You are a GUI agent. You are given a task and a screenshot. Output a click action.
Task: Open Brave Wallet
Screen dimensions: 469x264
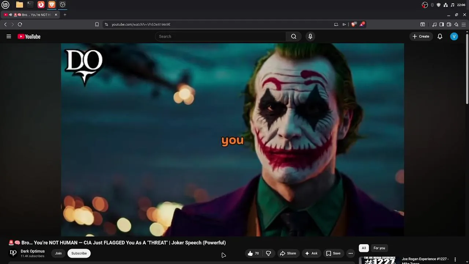(x=449, y=25)
